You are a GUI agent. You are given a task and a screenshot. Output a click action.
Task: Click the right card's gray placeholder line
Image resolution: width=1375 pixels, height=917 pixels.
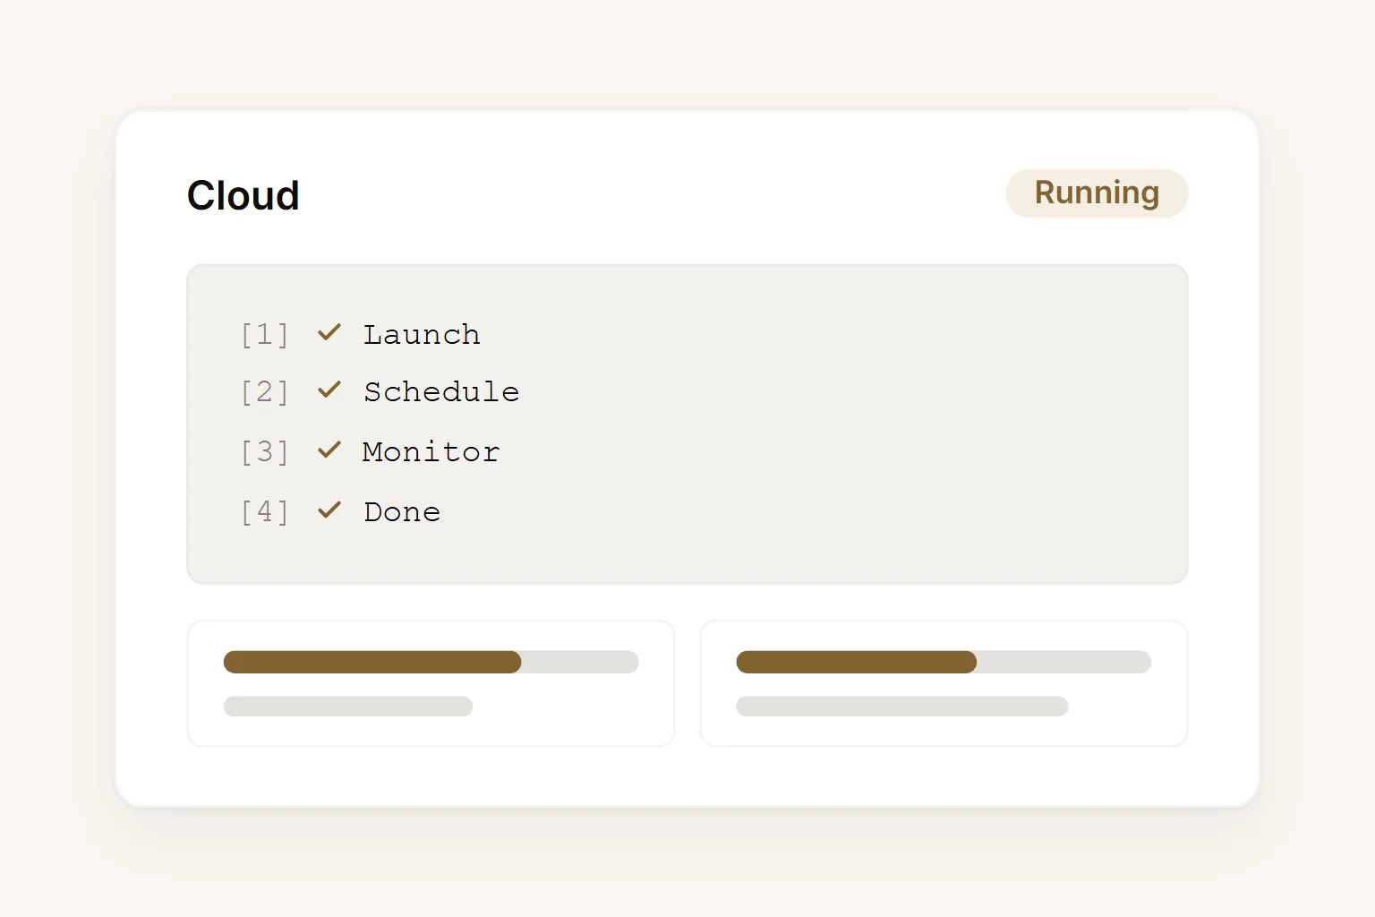coord(902,706)
